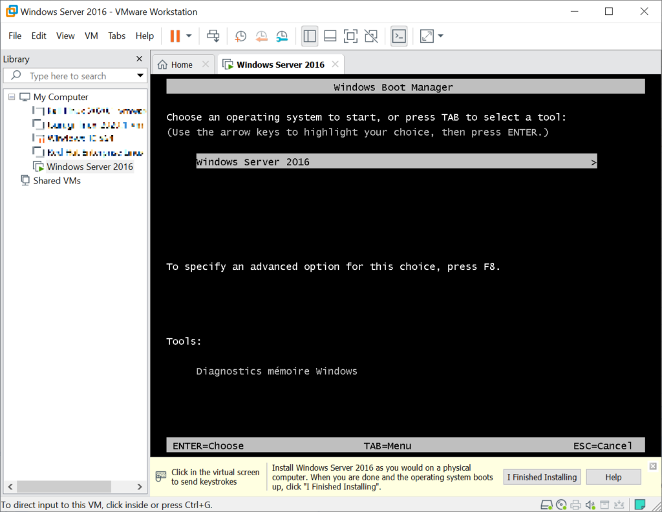Switch to the Windows Server 2016 tab
This screenshot has height=512, width=662.
281,65
